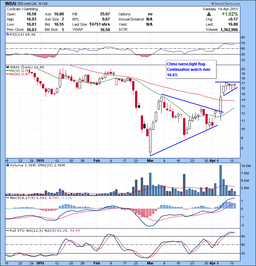256x266 pixels.
Task: Click the WBAI ticker symbol title
Action: (11, 4)
